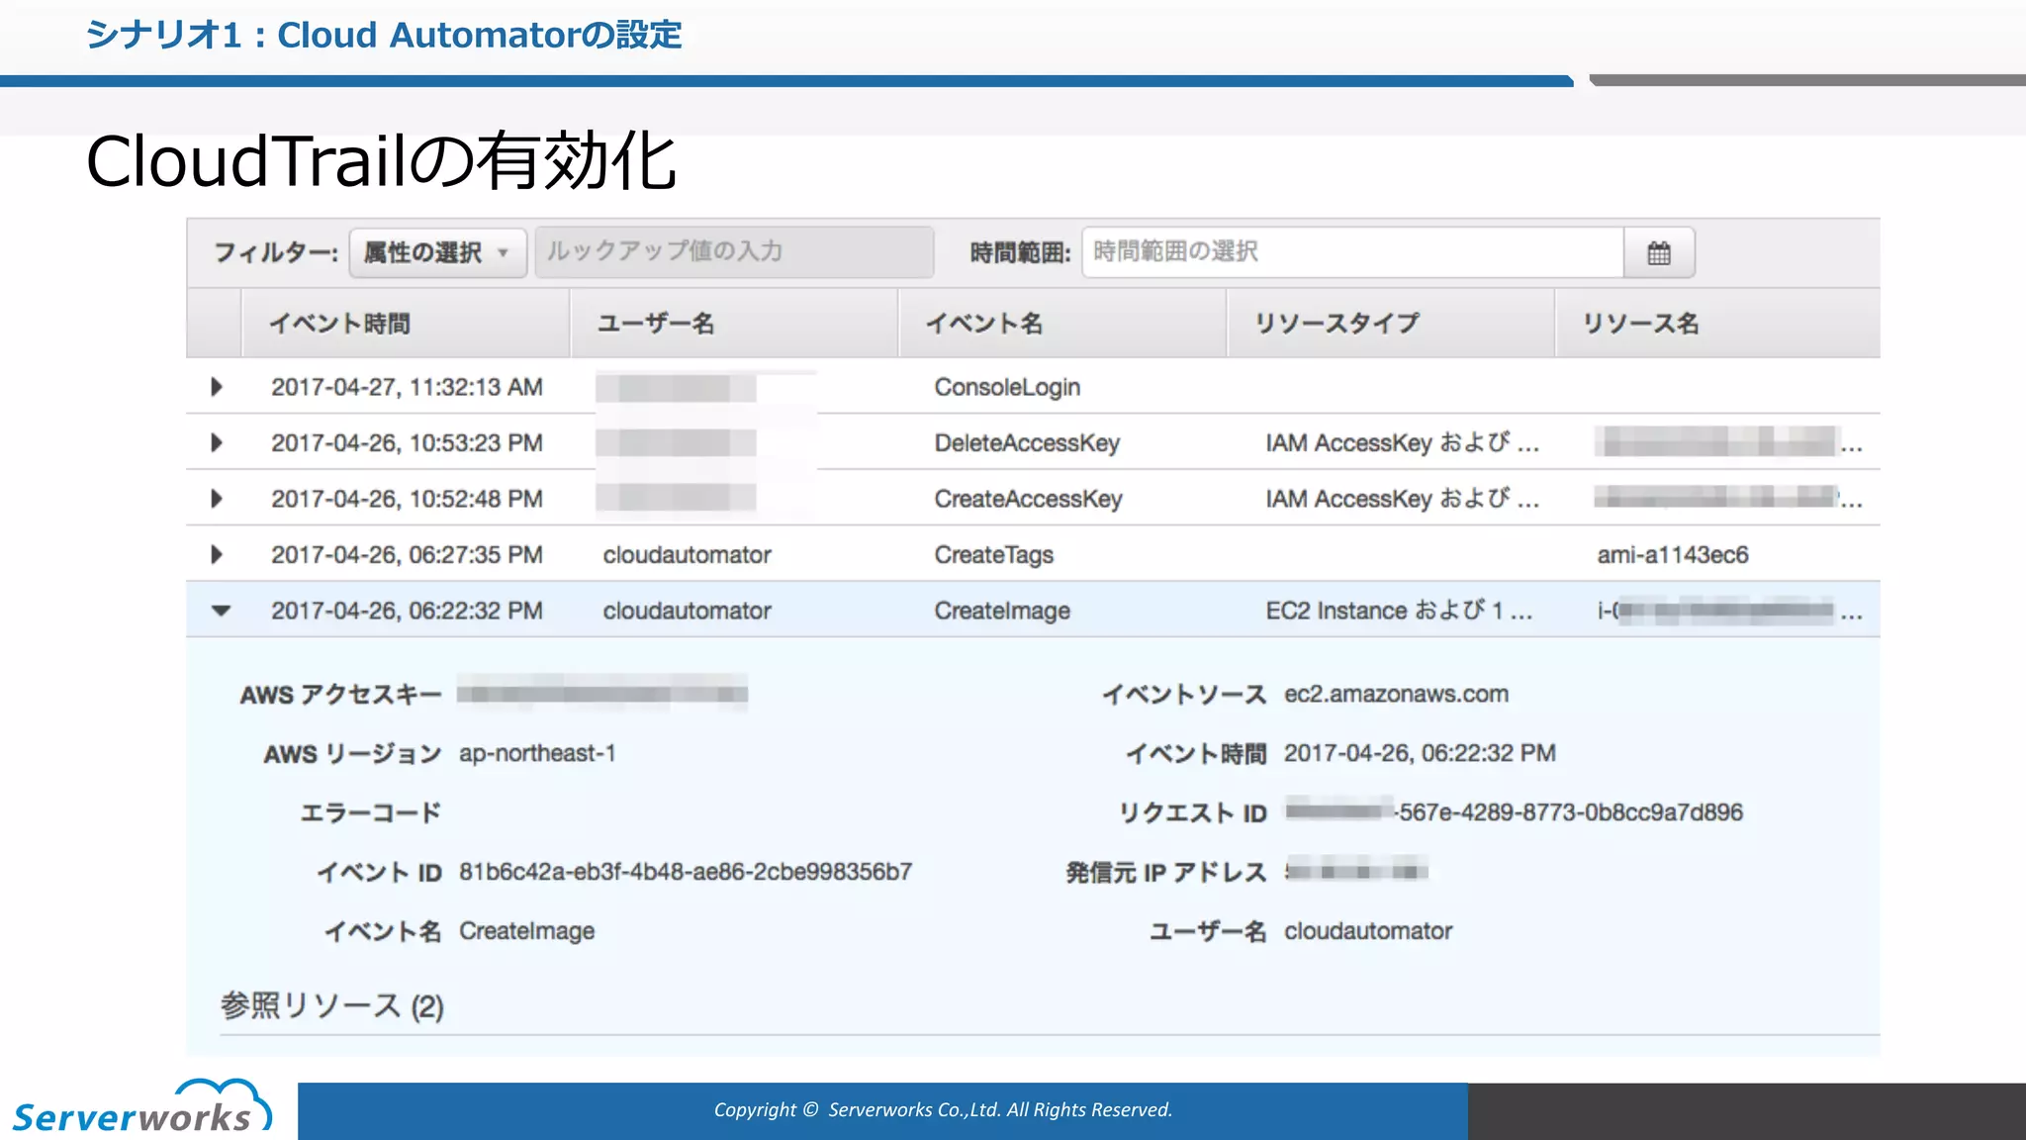This screenshot has width=2026, height=1140.
Task: Click the ap-northeast-1 region value
Action: point(537,753)
